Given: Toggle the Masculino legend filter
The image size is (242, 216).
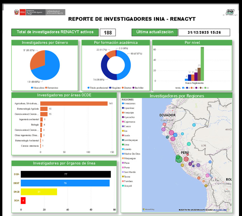Looking at the screenshot, I should click(x=32, y=88).
